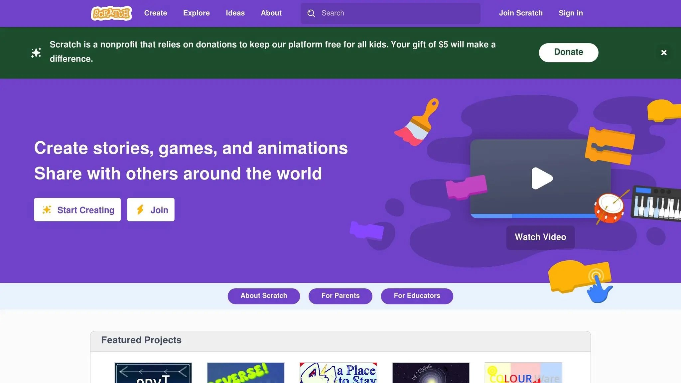The width and height of the screenshot is (681, 383).
Task: Click the Donate button
Action: tap(568, 52)
